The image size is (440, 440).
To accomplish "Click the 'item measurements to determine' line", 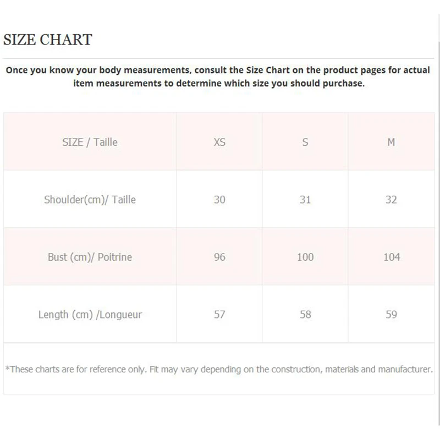I will tap(219, 84).
